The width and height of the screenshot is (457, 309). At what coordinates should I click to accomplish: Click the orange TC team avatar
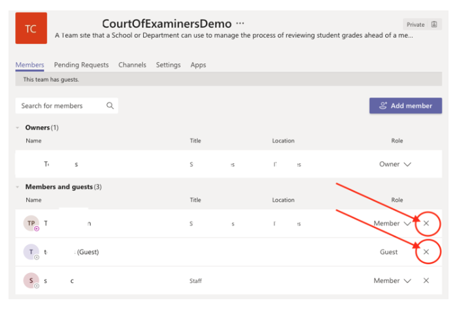tap(31, 29)
